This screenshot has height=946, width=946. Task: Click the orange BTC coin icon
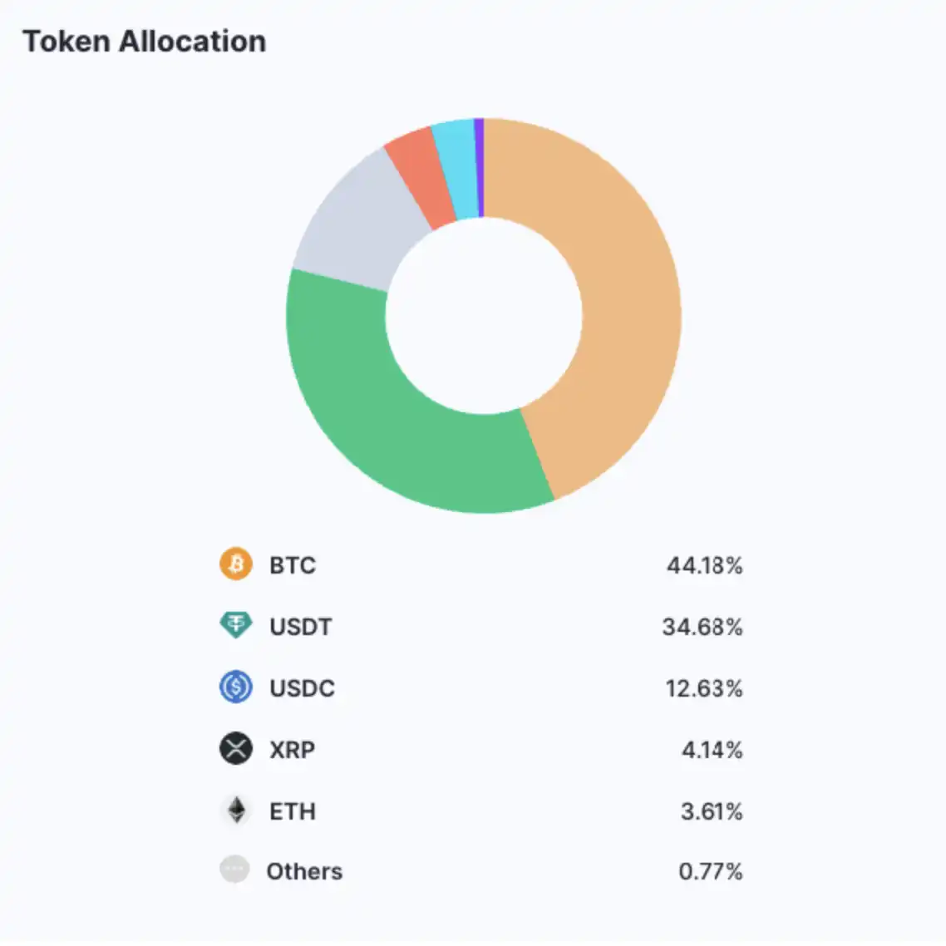pyautogui.click(x=236, y=564)
